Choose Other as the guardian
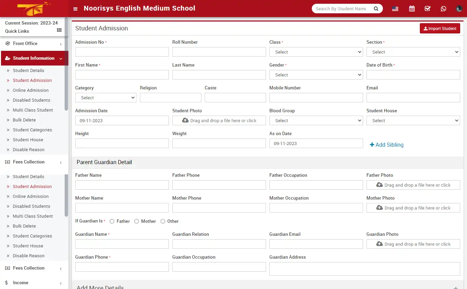The width and height of the screenshot is (467, 289). 163,221
